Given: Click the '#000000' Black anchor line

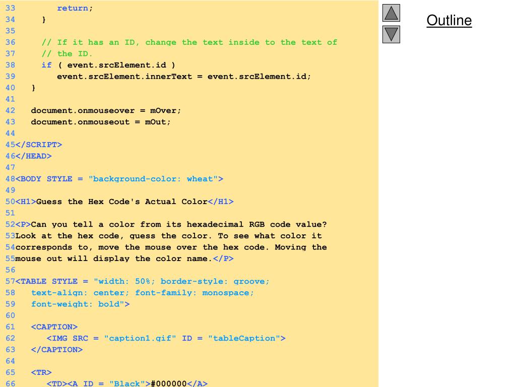Looking at the screenshot, I should pyautogui.click(x=127, y=383).
